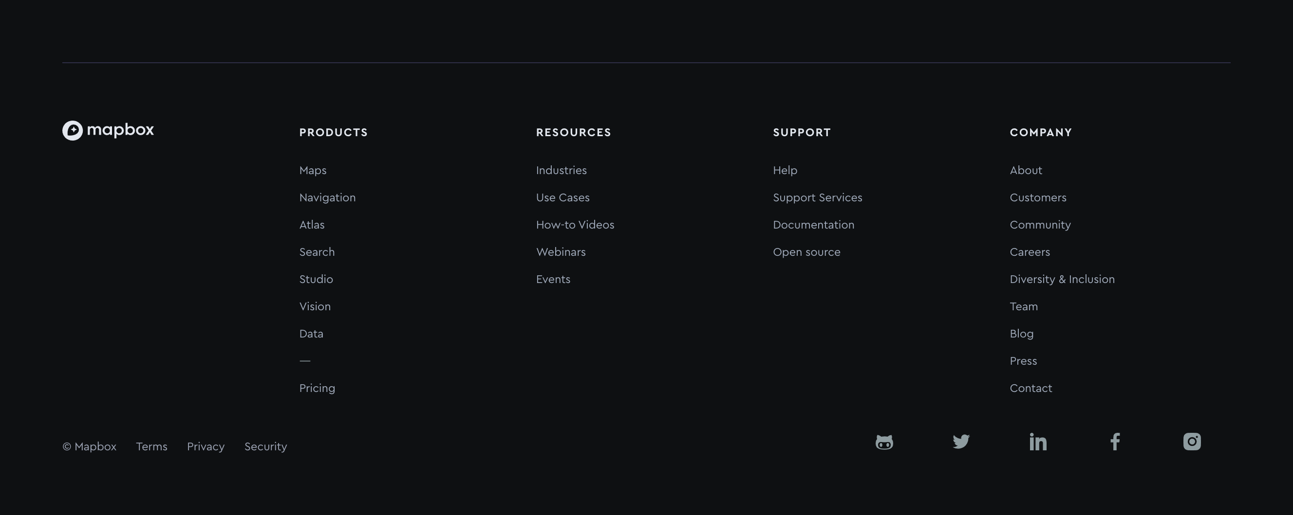Visit Support Services page
The width and height of the screenshot is (1293, 515).
817,197
